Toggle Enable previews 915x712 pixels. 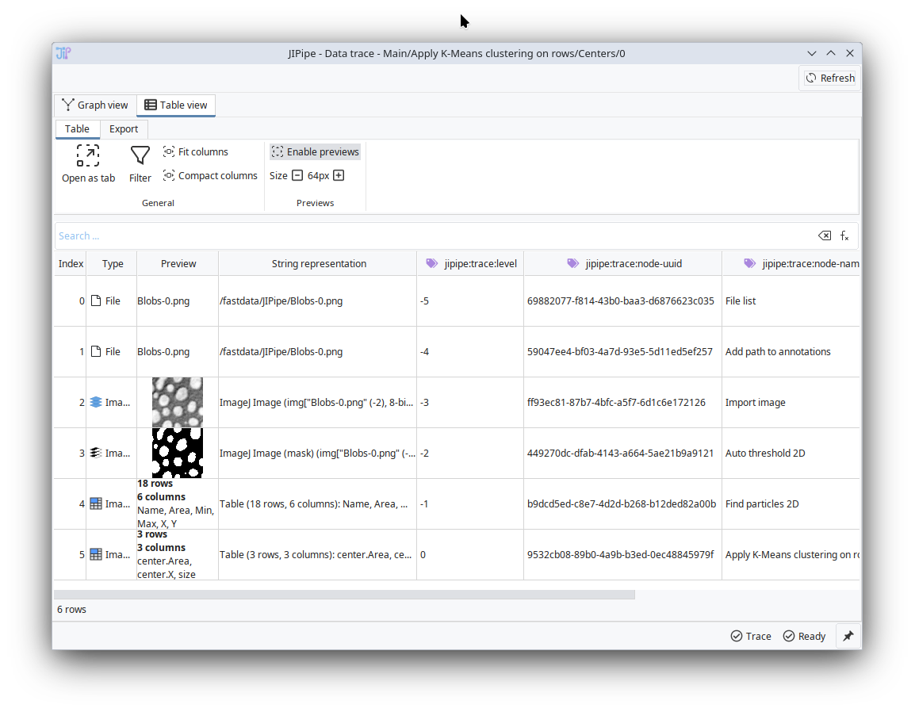[315, 151]
